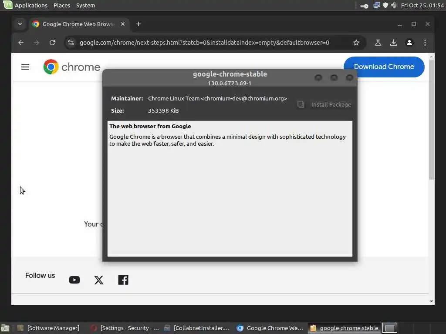
Task: Click the size value 353398 KiB
Action: 163,111
